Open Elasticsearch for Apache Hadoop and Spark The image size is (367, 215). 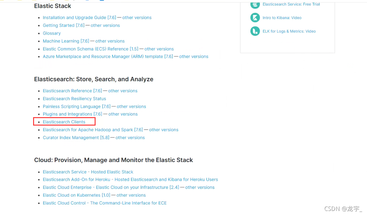click(93, 130)
